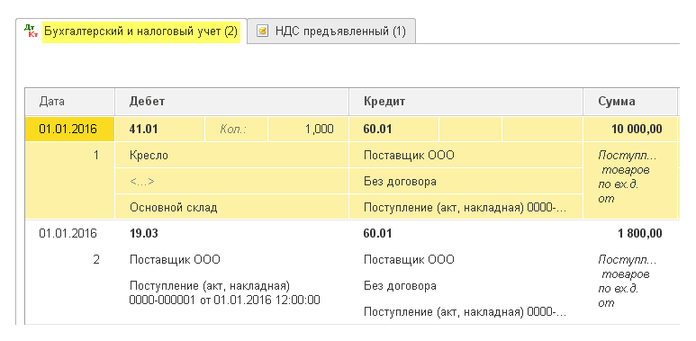696x341 pixels.
Task: Click the coins icon on the НДС tab
Action: [262, 31]
